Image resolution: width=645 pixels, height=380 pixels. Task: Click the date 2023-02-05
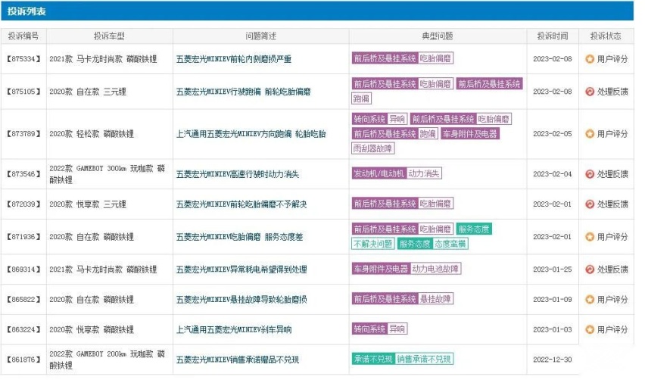tap(553, 134)
